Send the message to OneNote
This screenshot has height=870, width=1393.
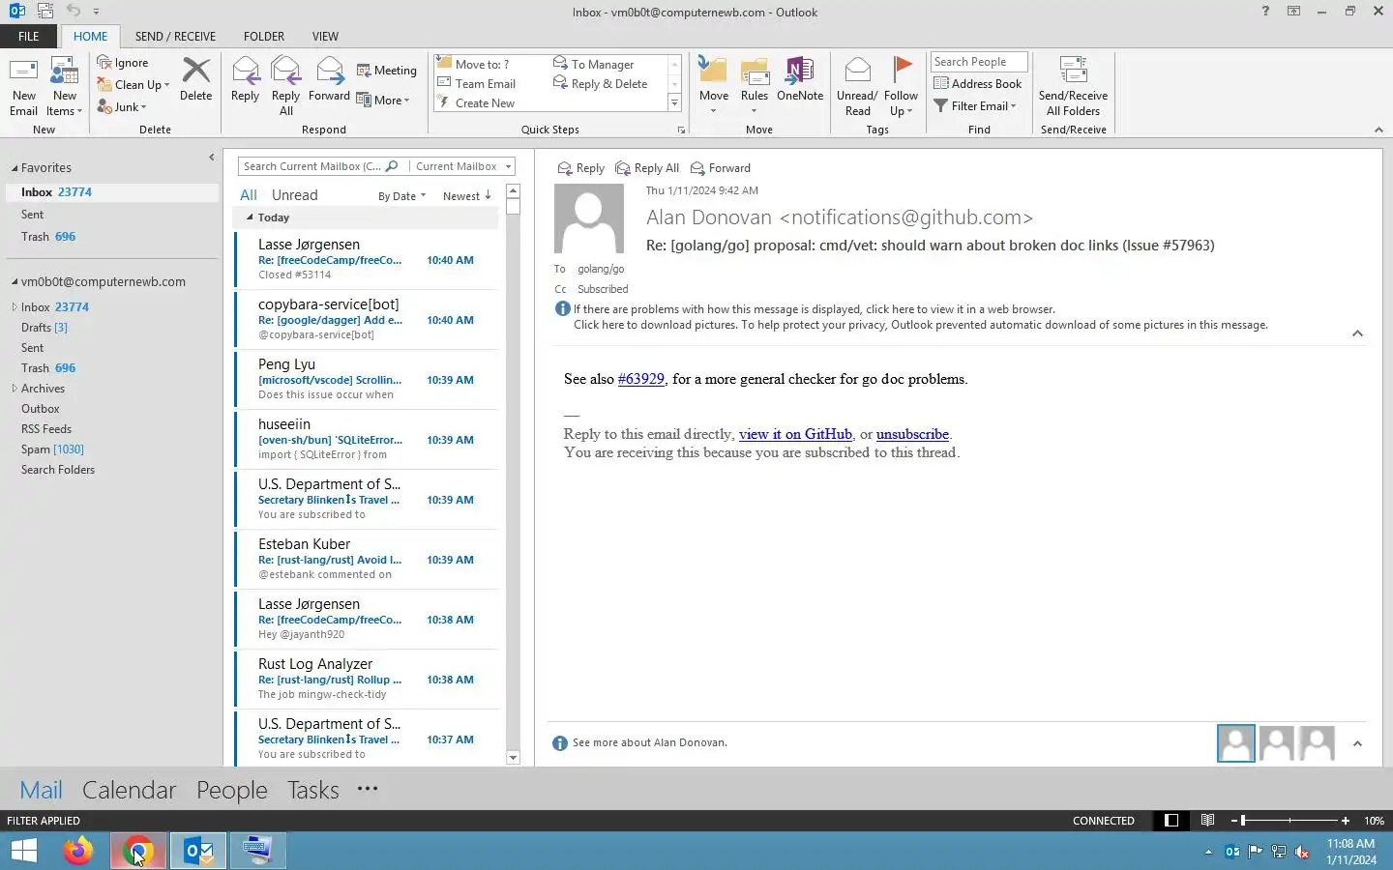[x=800, y=79]
